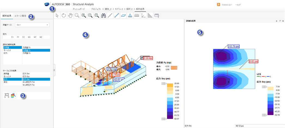This screenshot has height=128, width=285.
Task: Toggle the distributed loads display icon
Action: [137, 16]
